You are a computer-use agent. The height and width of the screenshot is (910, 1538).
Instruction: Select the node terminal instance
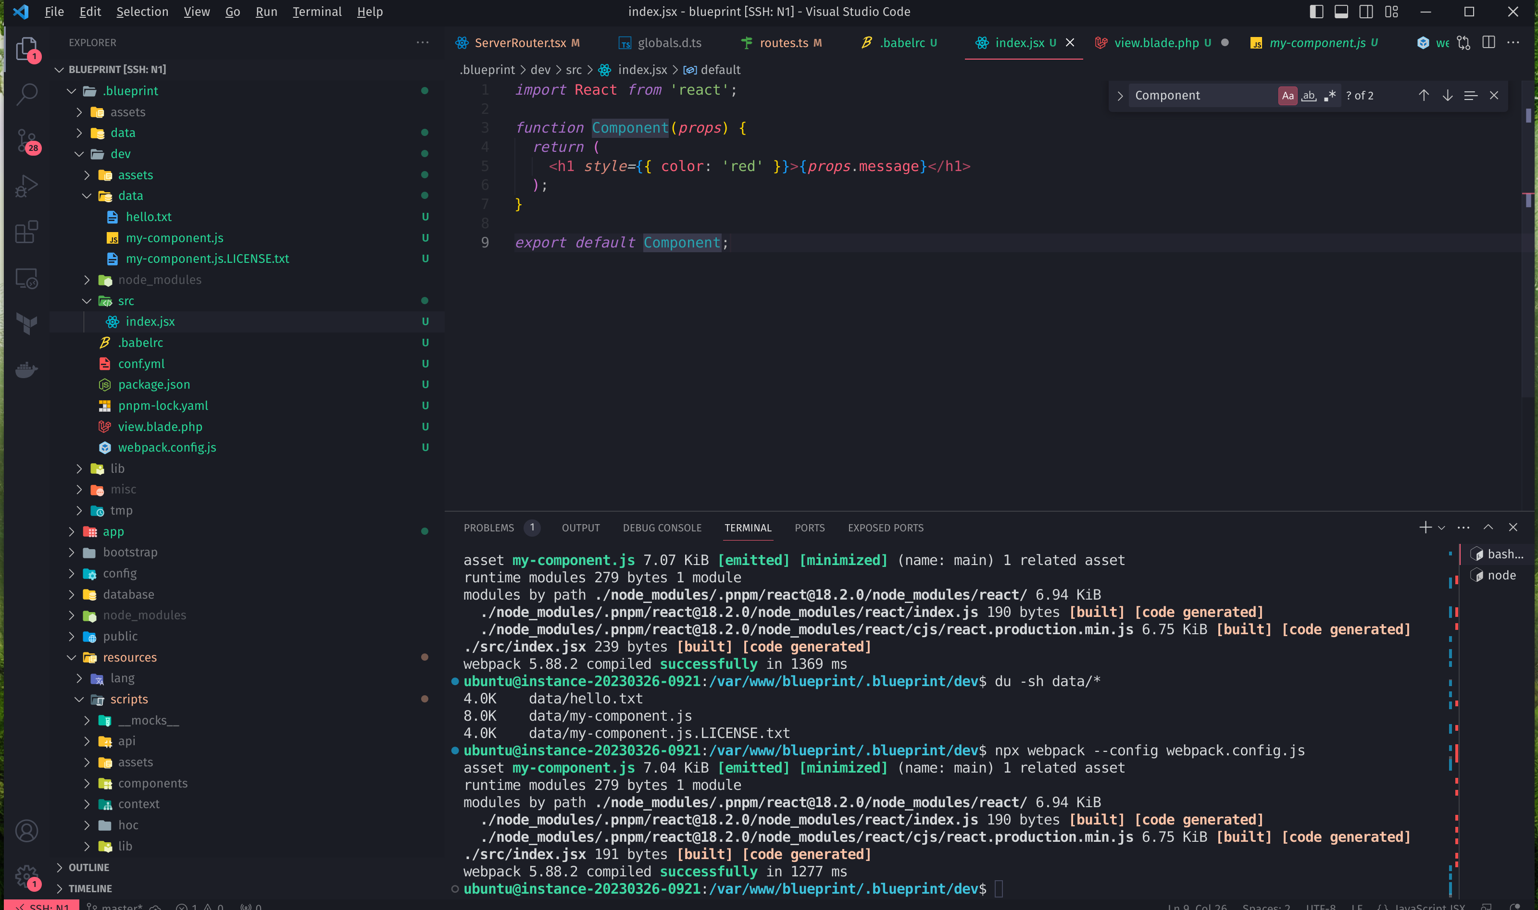[1498, 575]
